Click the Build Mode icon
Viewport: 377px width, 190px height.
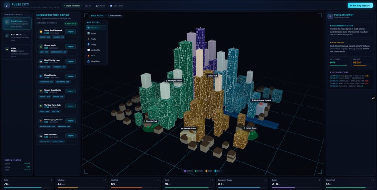tap(7, 21)
